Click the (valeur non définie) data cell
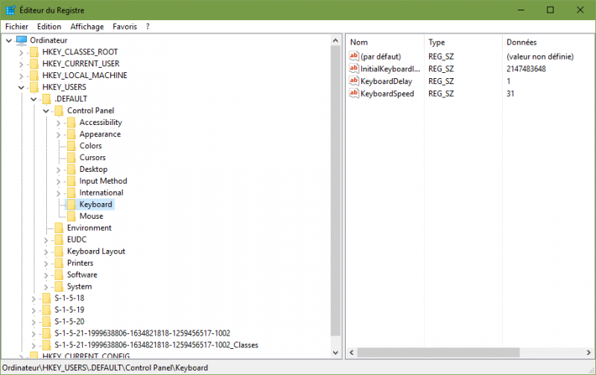Viewport: 596px width, 375px height. 539,57
